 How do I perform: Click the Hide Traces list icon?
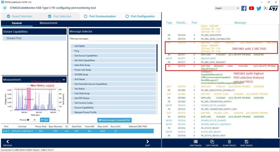[x=196, y=141]
